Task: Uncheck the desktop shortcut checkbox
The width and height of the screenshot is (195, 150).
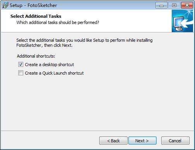Action: coord(21,65)
